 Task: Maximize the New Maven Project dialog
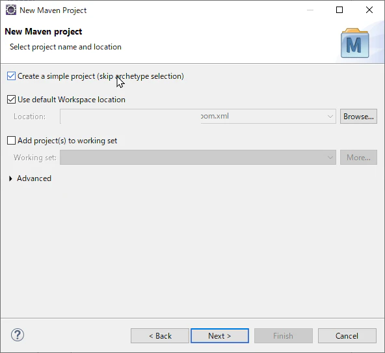(339, 10)
